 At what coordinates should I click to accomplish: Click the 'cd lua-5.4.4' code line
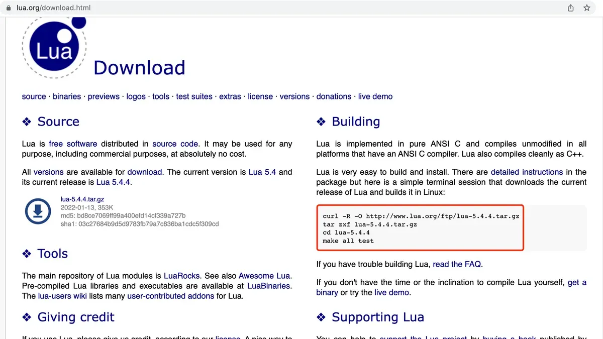346,233
